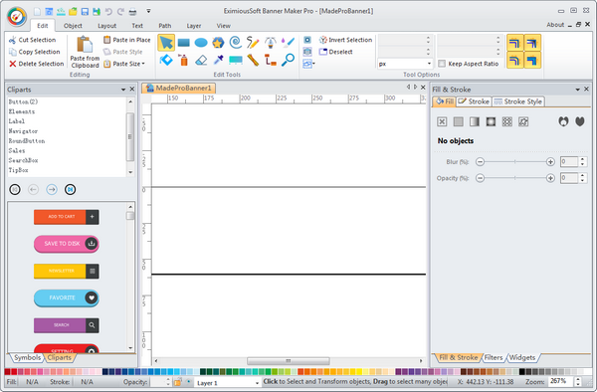This screenshot has height=392, width=597.
Task: Select the Star polygon tool
Action: click(218, 43)
